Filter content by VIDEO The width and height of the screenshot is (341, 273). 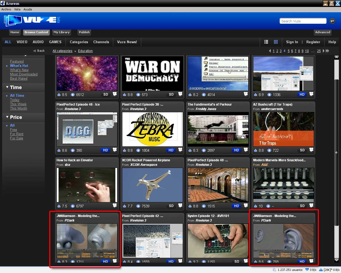pos(22,42)
